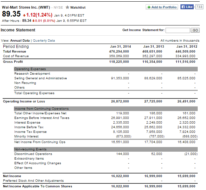Click the Non Recurring row label
Image resolution: width=206 pixels, height=190 pixels.
(x=25, y=83)
